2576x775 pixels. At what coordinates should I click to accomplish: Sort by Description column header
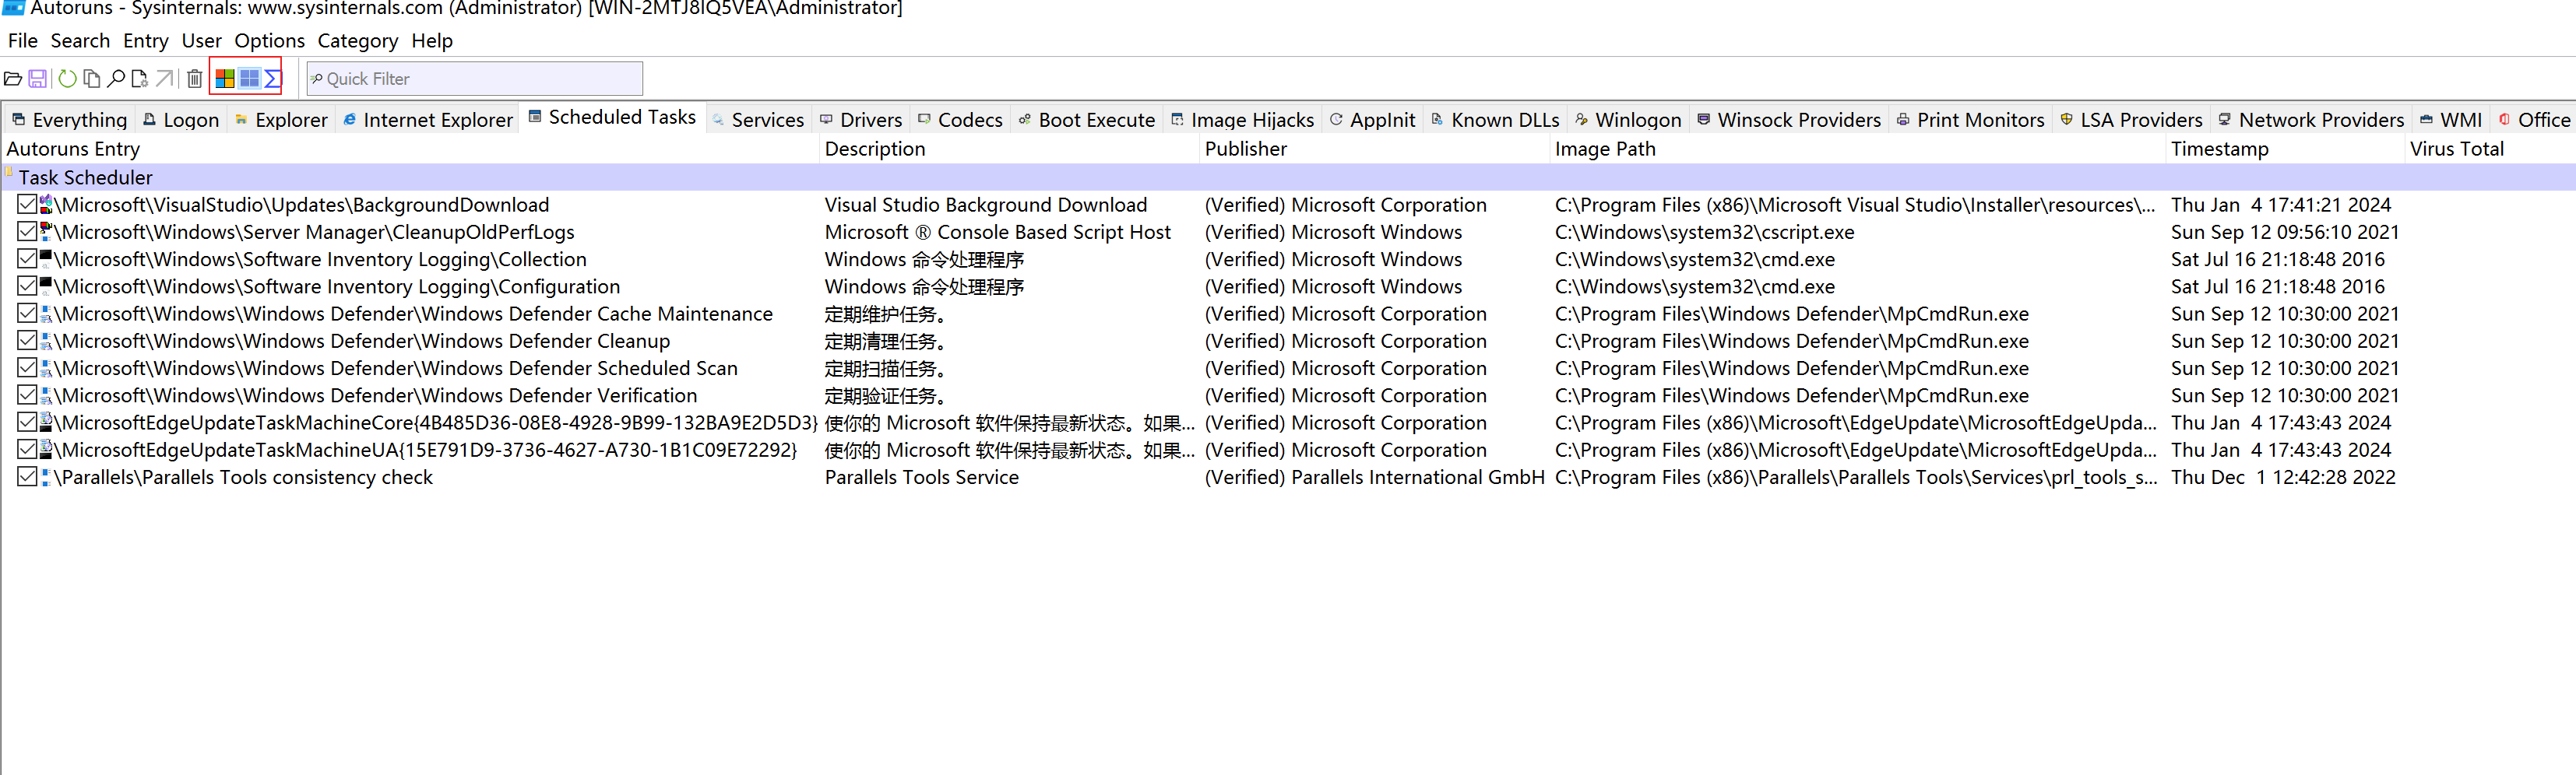coord(1008,149)
